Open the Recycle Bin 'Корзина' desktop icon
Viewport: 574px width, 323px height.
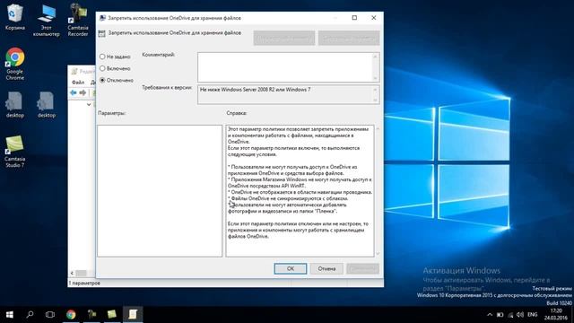(x=15, y=17)
